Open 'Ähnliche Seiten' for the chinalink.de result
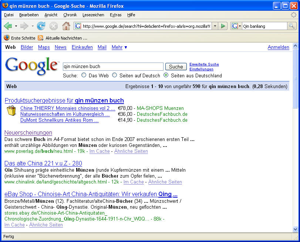 [165, 182]
